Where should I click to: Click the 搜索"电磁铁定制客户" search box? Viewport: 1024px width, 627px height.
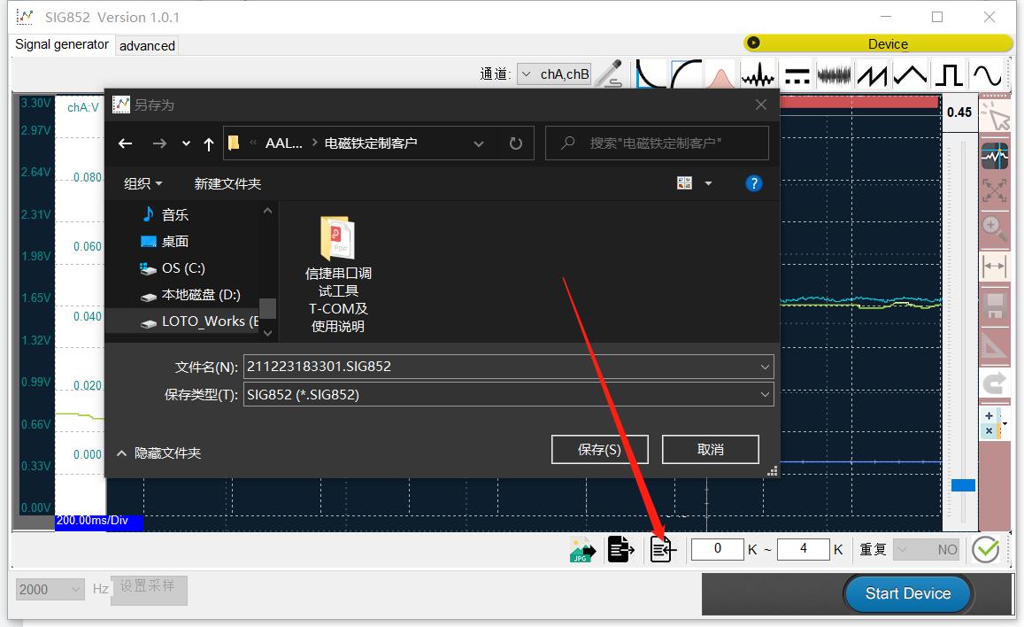[x=657, y=143]
